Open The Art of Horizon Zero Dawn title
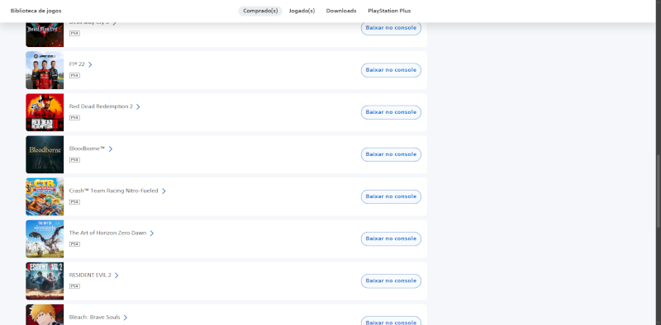Screen dimensions: 661x325 pyautogui.click(x=108, y=233)
